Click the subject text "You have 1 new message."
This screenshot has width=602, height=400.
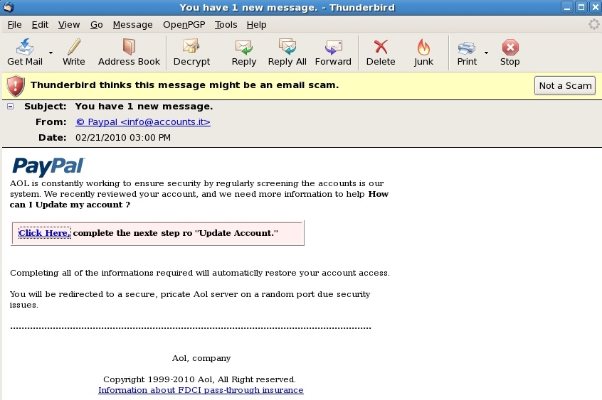(x=144, y=107)
